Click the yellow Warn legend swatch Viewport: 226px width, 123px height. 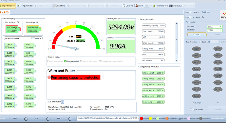coord(150,118)
